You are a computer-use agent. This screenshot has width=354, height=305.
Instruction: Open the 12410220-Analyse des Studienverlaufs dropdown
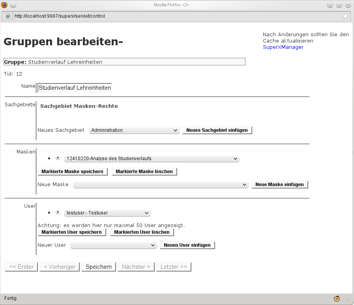pos(152,159)
